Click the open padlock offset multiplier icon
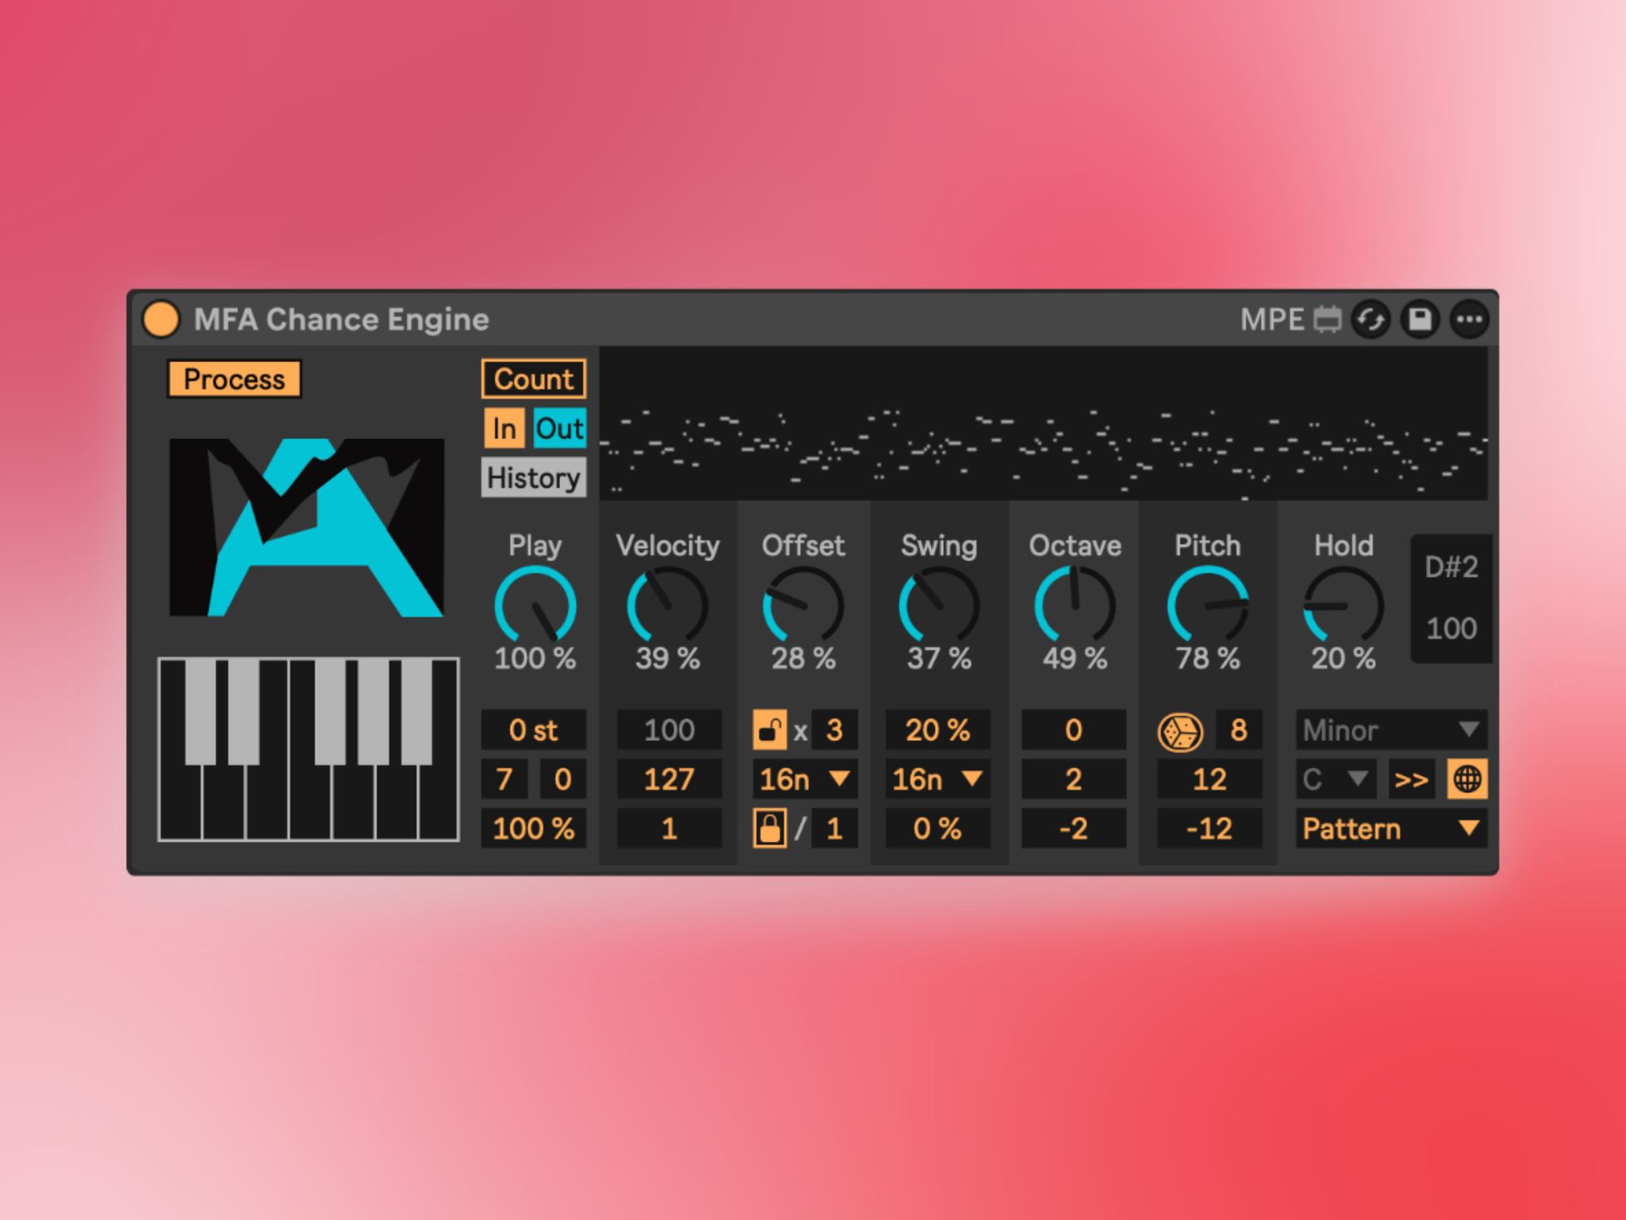Screen dimensions: 1626x1220 (x=769, y=730)
